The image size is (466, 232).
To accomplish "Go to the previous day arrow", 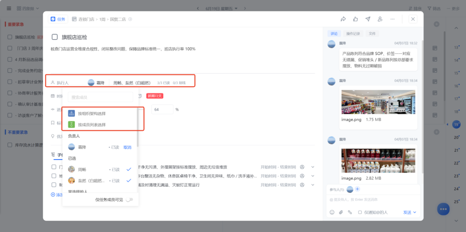I will coord(198,8).
